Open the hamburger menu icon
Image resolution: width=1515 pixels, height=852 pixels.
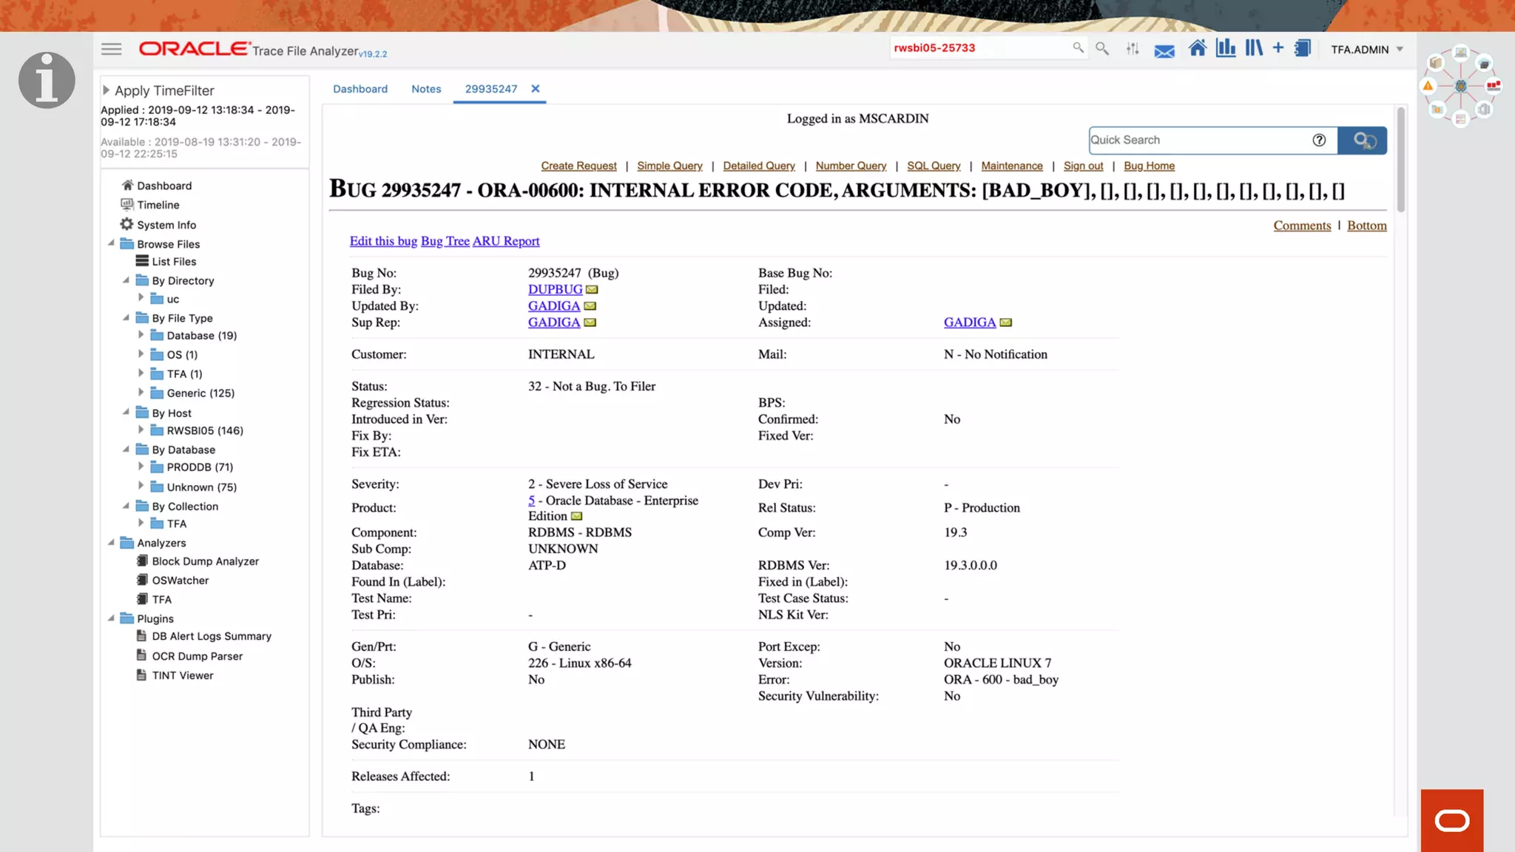(112, 49)
